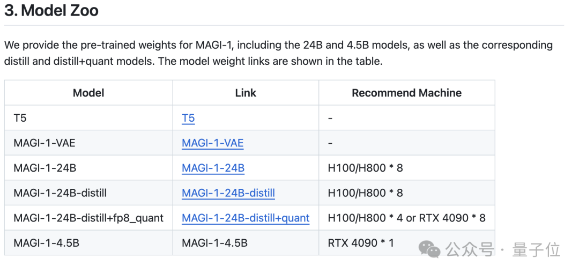Click the Link column header

(246, 93)
